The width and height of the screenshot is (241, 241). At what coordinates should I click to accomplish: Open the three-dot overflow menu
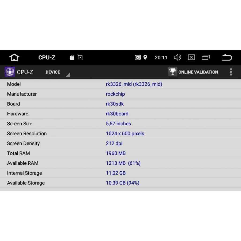231,72
